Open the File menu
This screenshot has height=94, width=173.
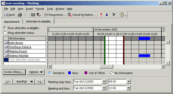click(x=6, y=9)
